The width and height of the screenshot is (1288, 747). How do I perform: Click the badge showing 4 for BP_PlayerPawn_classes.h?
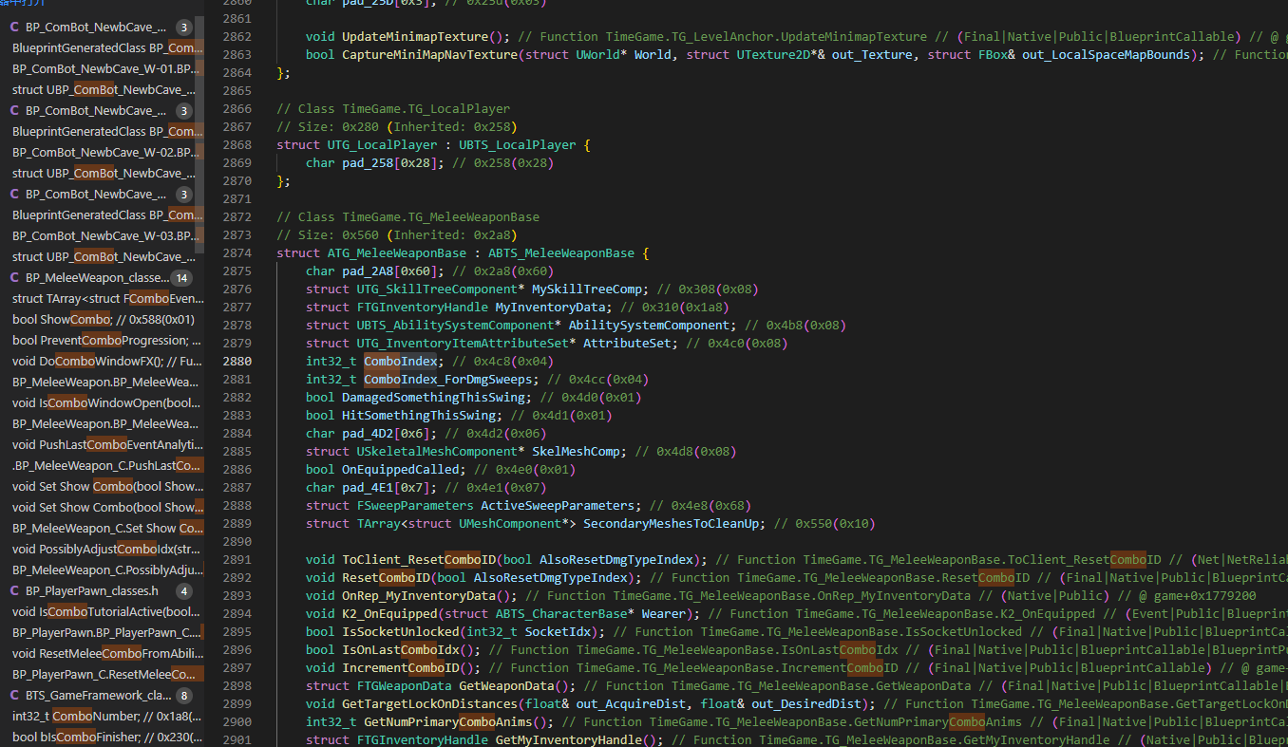(184, 591)
